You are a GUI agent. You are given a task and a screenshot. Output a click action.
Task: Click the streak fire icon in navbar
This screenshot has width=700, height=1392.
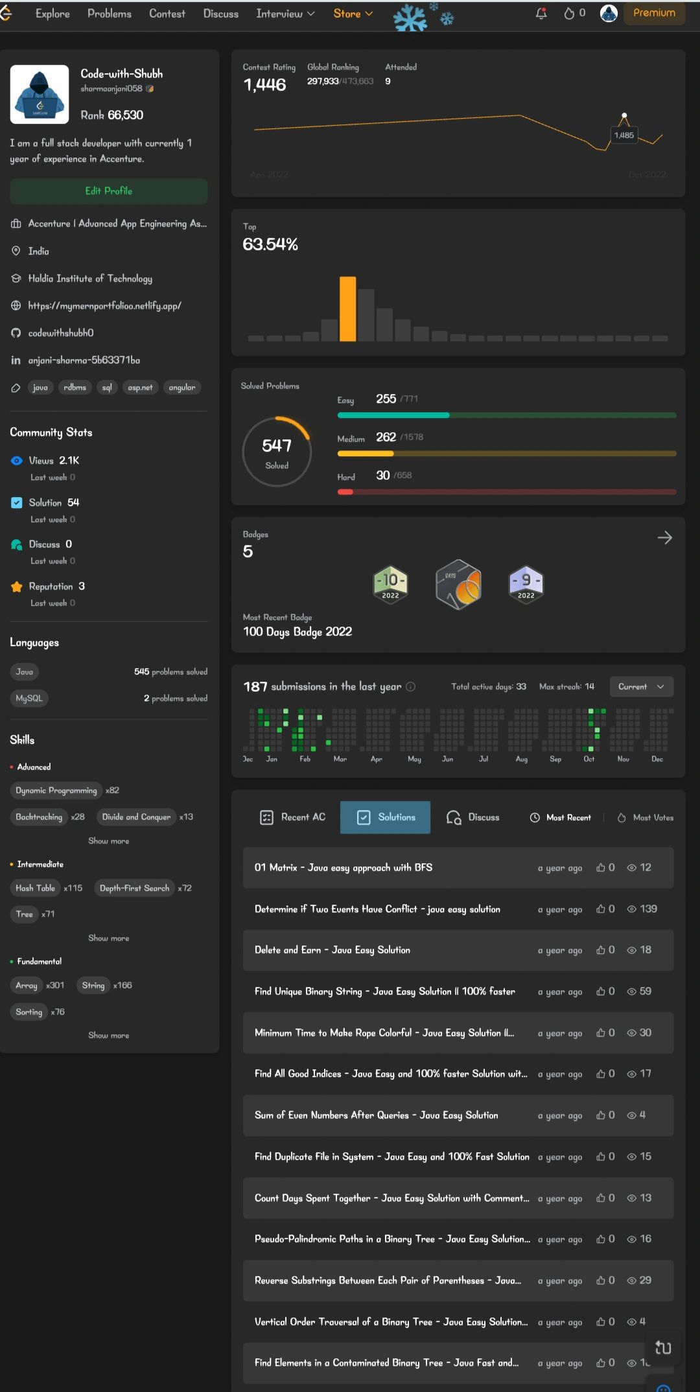569,14
